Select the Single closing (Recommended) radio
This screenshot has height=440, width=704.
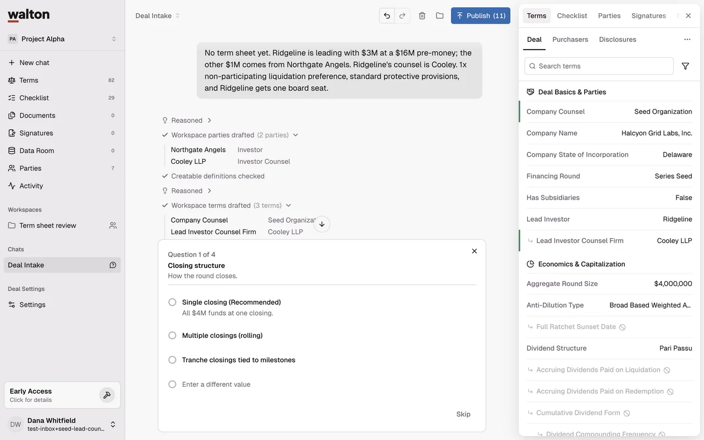click(x=172, y=302)
